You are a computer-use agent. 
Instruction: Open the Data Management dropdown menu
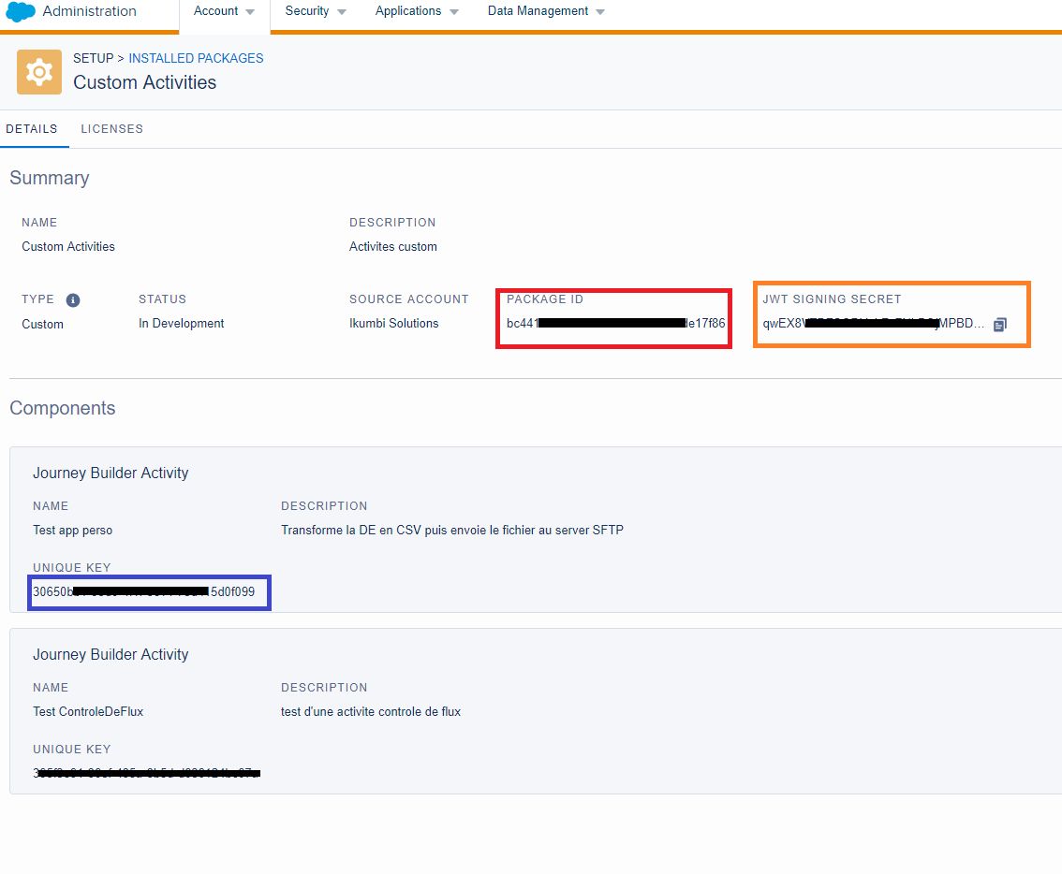[x=546, y=11]
